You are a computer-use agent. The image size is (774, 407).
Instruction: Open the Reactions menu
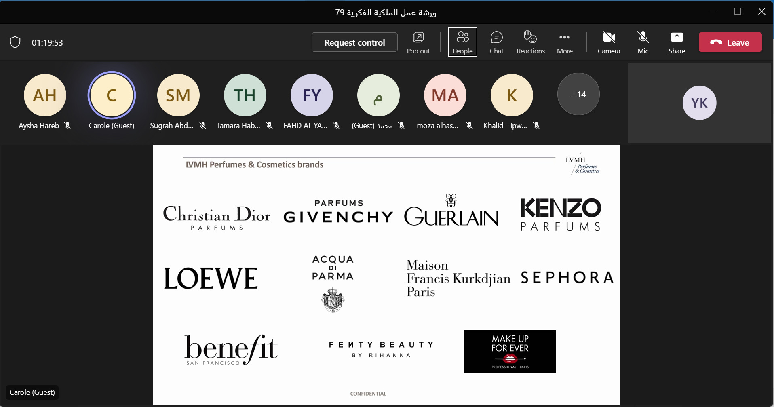tap(530, 42)
